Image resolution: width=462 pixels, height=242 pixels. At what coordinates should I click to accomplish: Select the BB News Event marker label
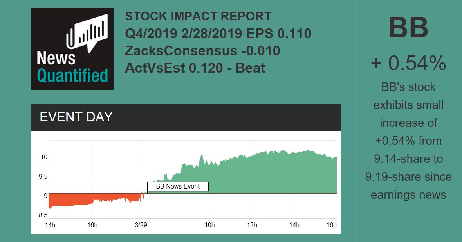click(178, 187)
